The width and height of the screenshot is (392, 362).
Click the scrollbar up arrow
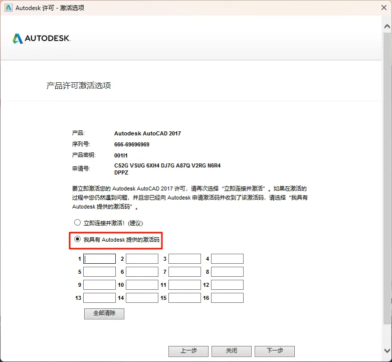(x=387, y=26)
